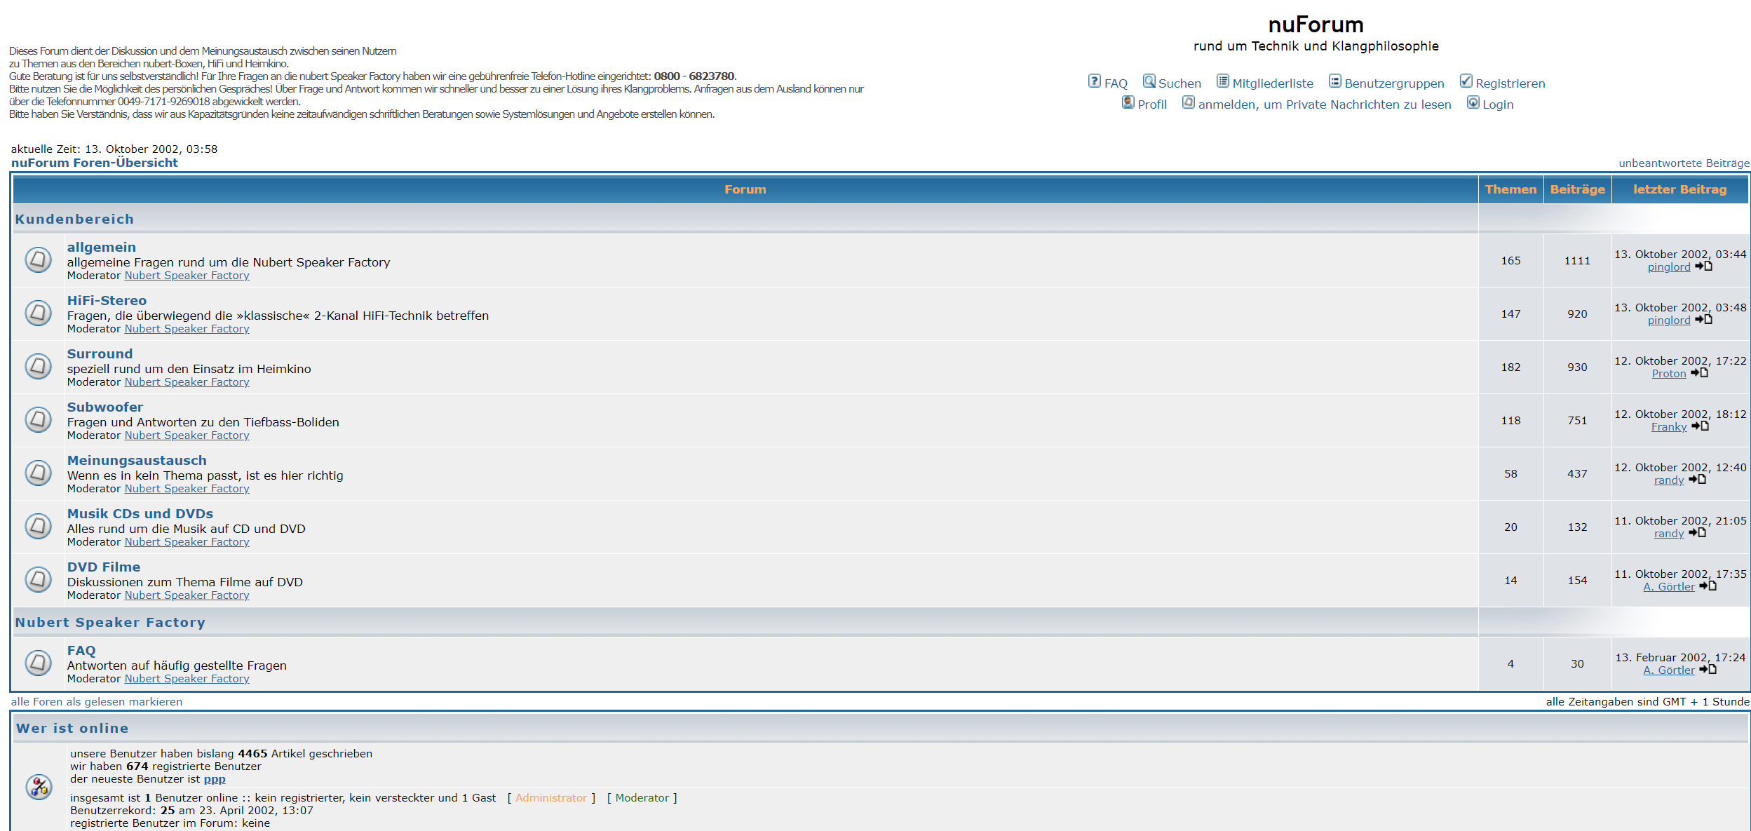Open the Musik CDs und DVDs forum
Image resolution: width=1751 pixels, height=831 pixels.
click(140, 513)
